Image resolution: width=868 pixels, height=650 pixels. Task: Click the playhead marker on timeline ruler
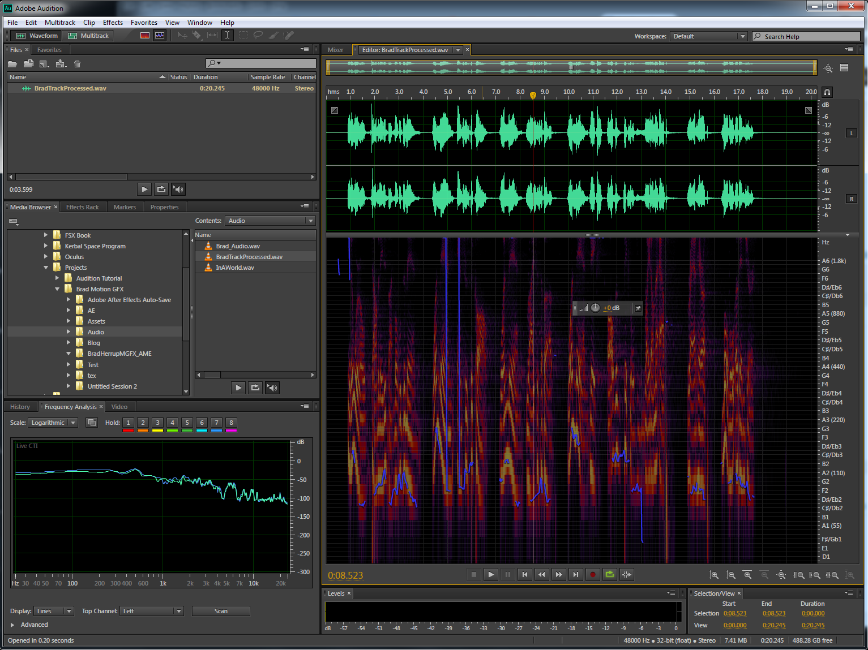[x=533, y=96]
